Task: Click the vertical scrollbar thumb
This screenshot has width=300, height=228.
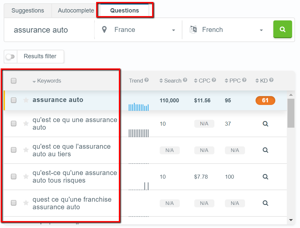Action: tap(291, 113)
